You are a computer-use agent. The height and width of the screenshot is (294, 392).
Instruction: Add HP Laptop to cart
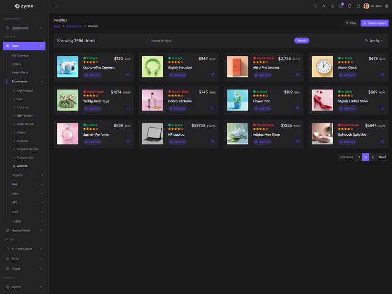coord(178,142)
